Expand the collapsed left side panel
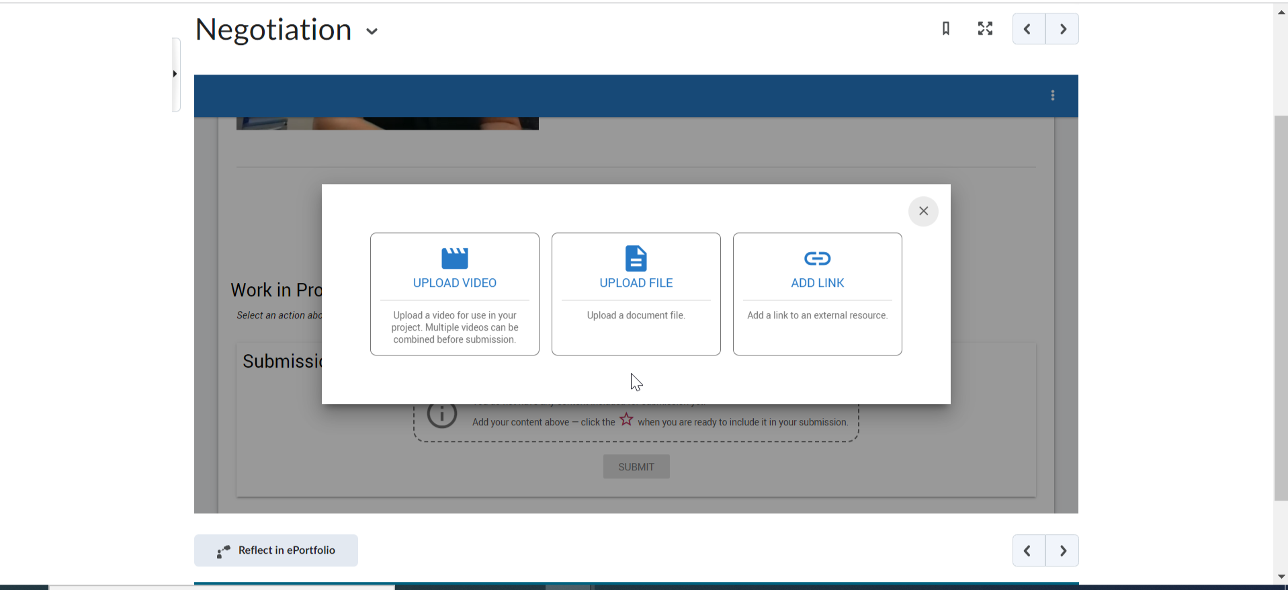 pyautogui.click(x=175, y=74)
